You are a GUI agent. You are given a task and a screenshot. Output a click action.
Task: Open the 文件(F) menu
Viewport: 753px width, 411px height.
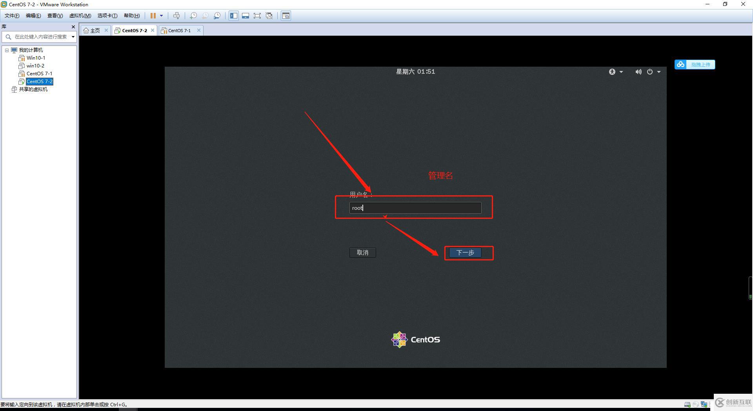pyautogui.click(x=12, y=16)
